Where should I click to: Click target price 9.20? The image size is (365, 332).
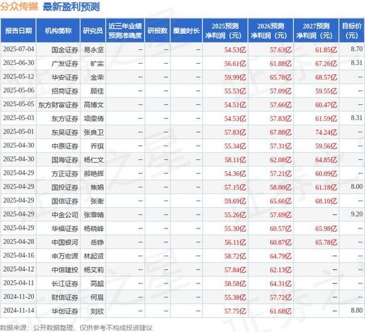(356, 214)
